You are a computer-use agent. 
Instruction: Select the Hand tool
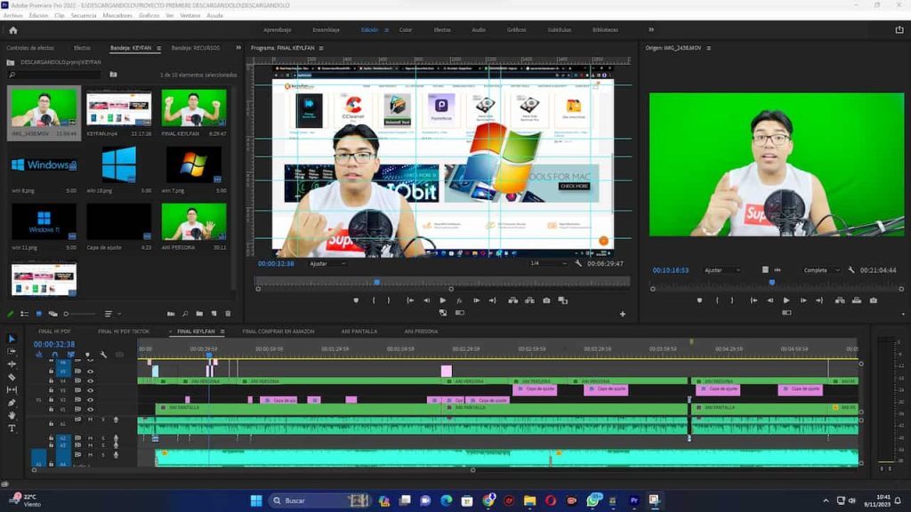(12, 415)
